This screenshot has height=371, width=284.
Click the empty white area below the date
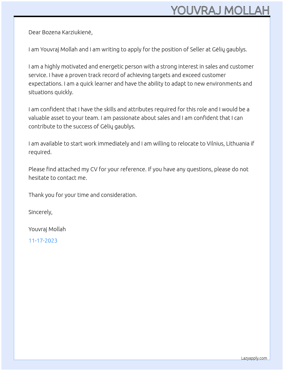tap(142, 300)
